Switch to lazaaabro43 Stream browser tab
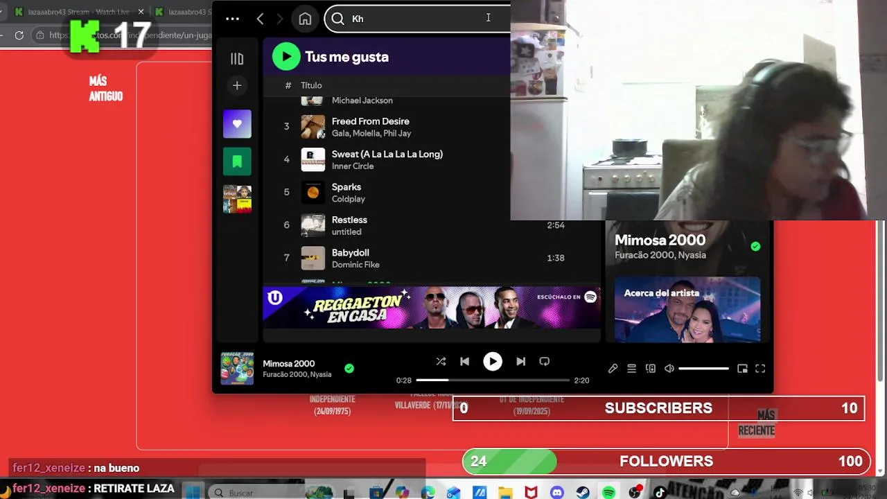Viewport: 887px width, 499px height. tap(79, 12)
